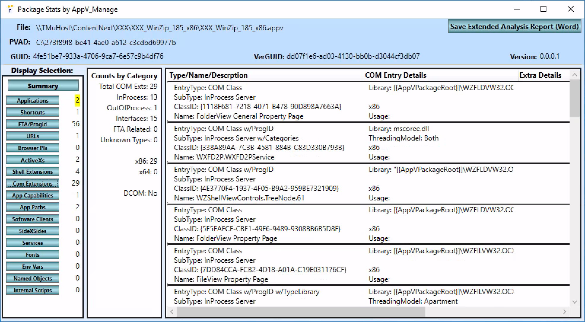
Task: Select the Shortcuts category button
Action: point(33,112)
